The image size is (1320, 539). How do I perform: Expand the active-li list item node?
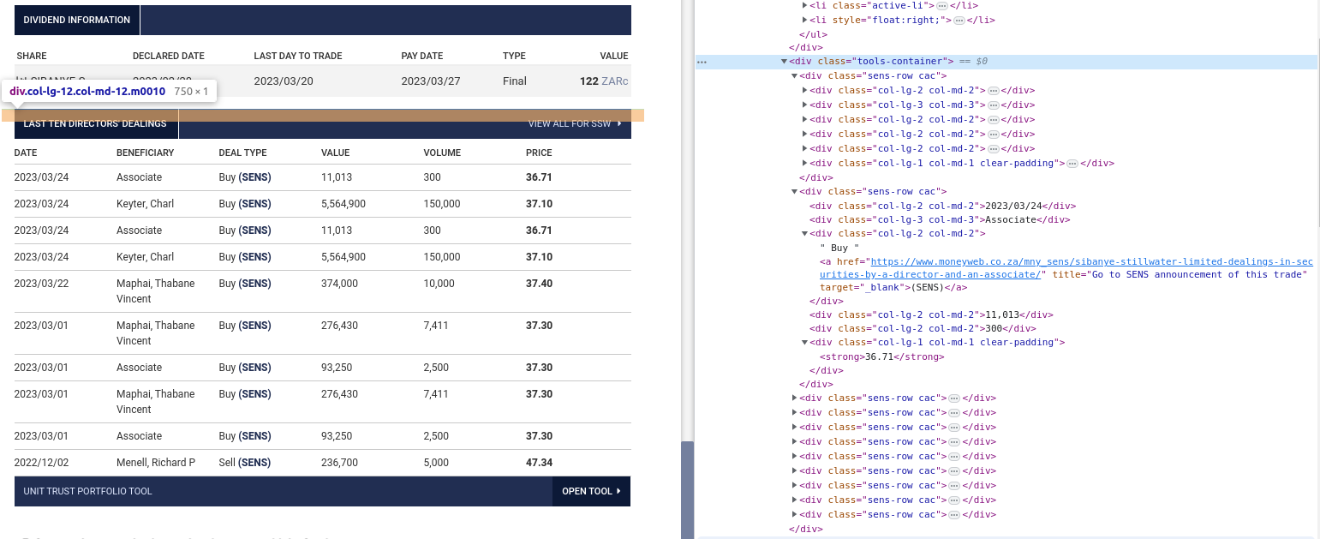pos(804,5)
